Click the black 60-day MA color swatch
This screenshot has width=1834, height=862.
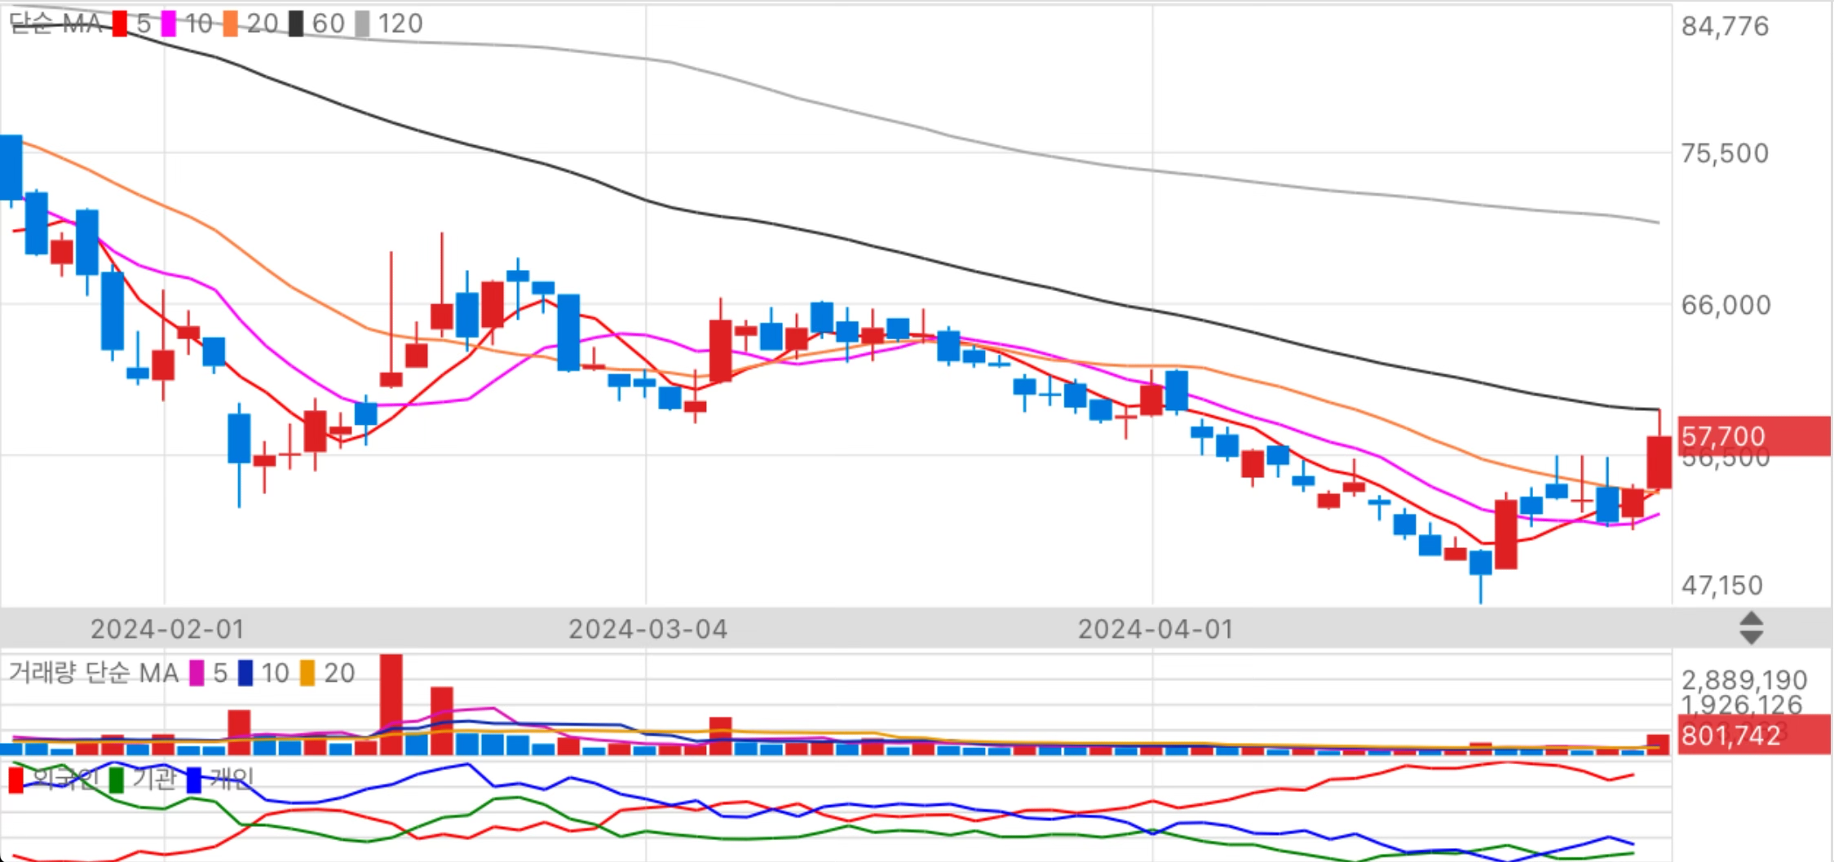pos(296,24)
